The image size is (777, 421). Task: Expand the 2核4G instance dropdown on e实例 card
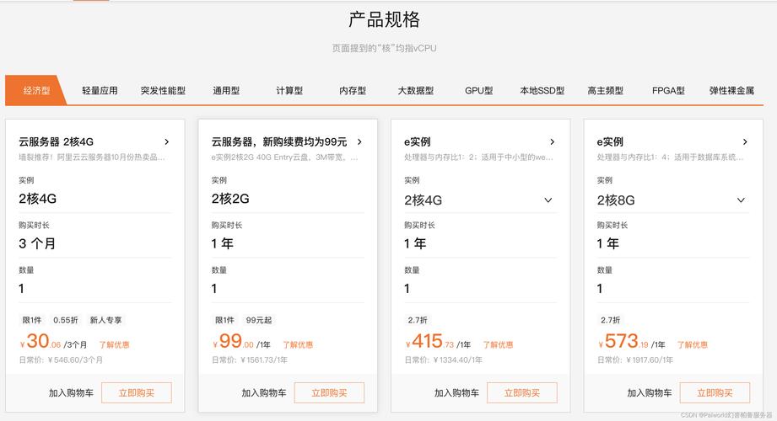click(x=548, y=200)
